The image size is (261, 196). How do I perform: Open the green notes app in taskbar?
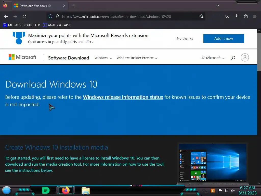(46, 190)
